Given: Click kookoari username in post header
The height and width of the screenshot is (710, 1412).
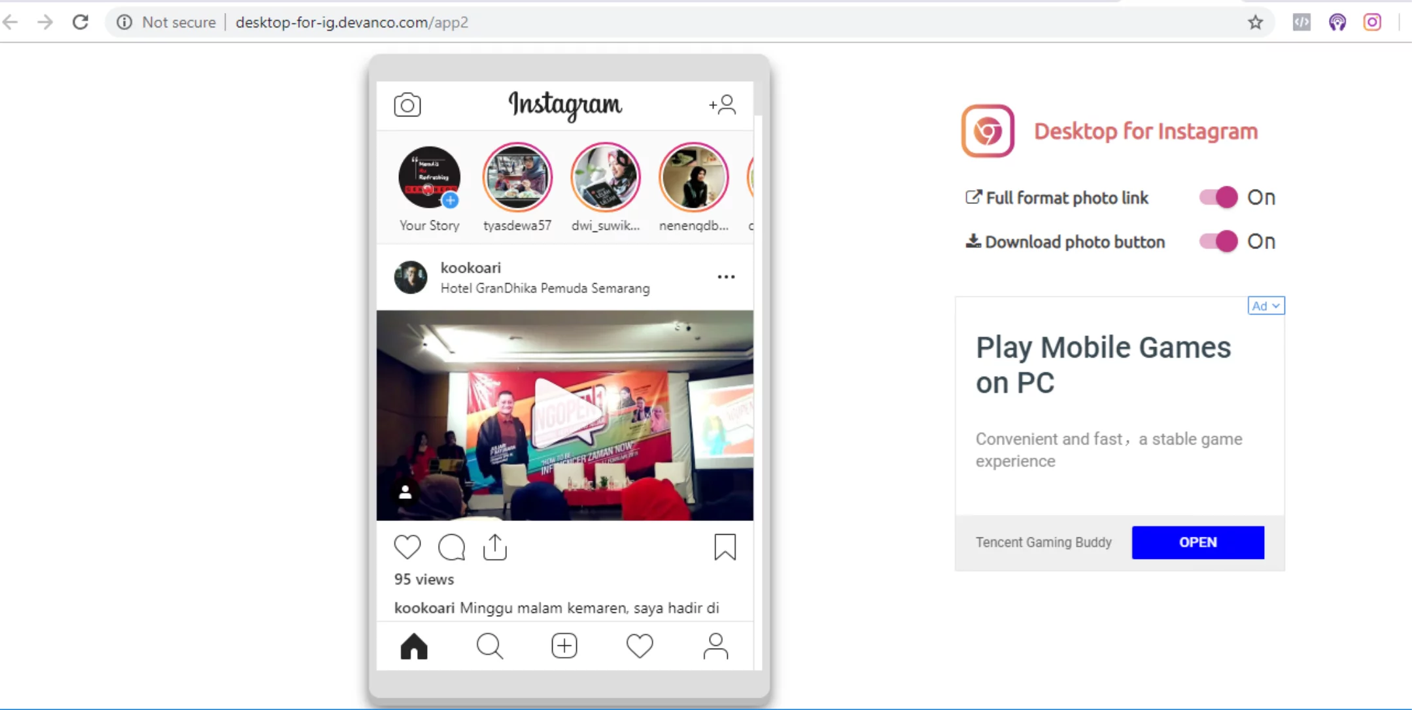Looking at the screenshot, I should [x=471, y=267].
